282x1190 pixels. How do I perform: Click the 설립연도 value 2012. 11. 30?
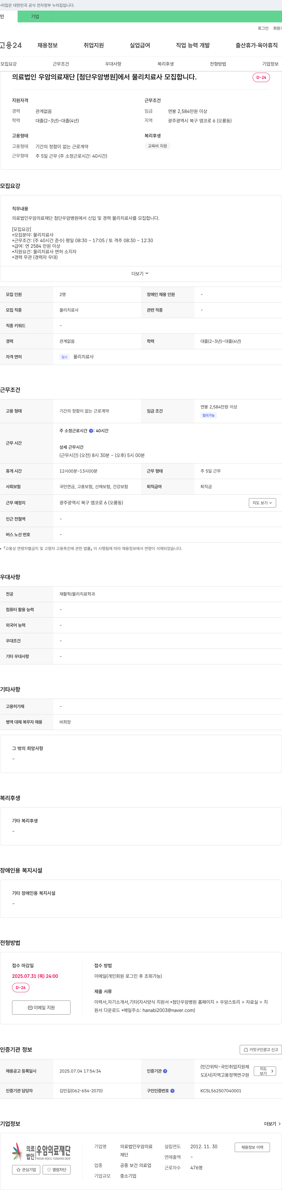click(x=204, y=1146)
